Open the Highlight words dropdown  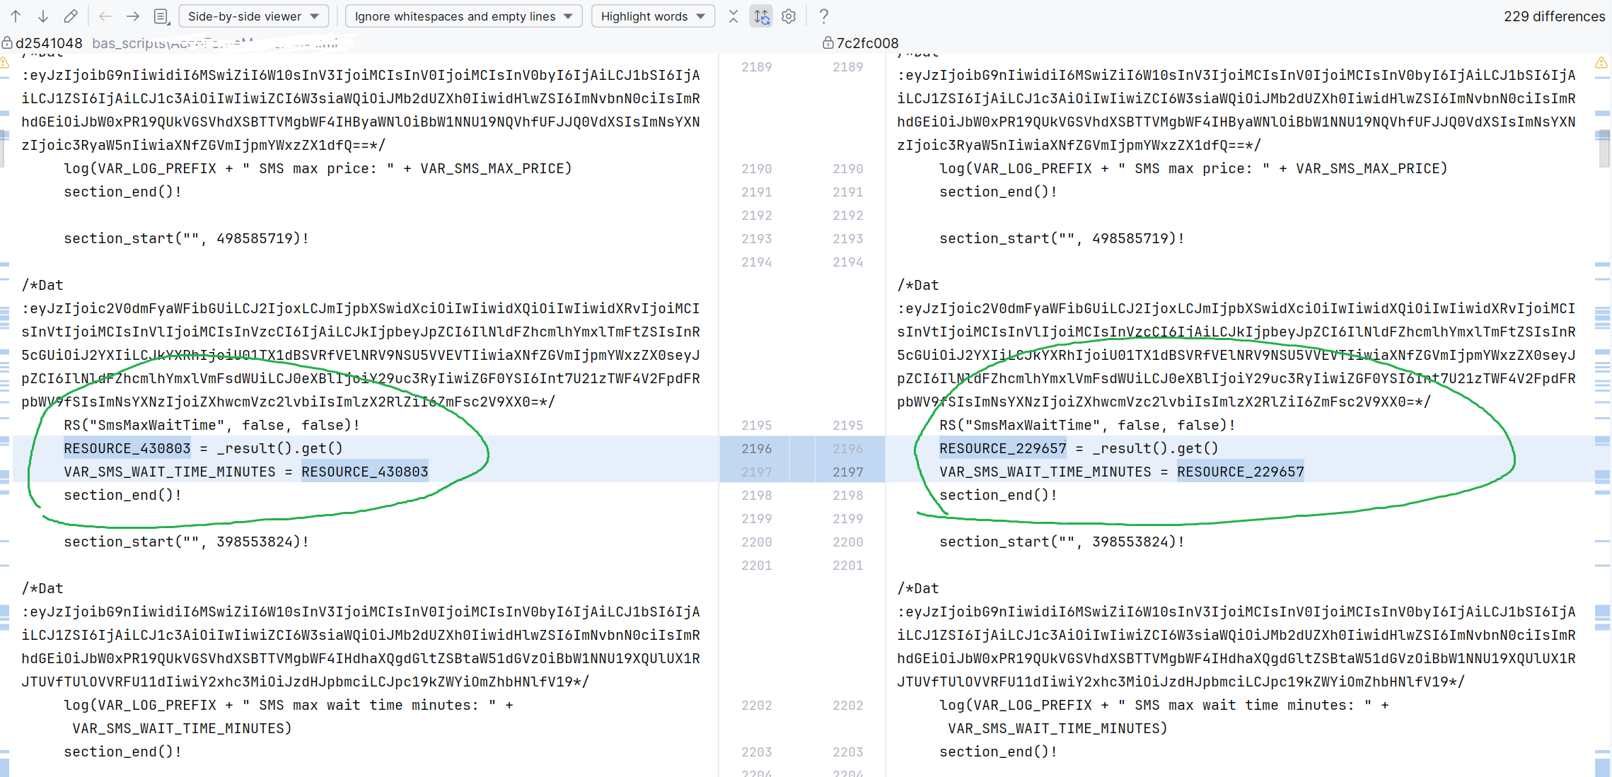[652, 16]
